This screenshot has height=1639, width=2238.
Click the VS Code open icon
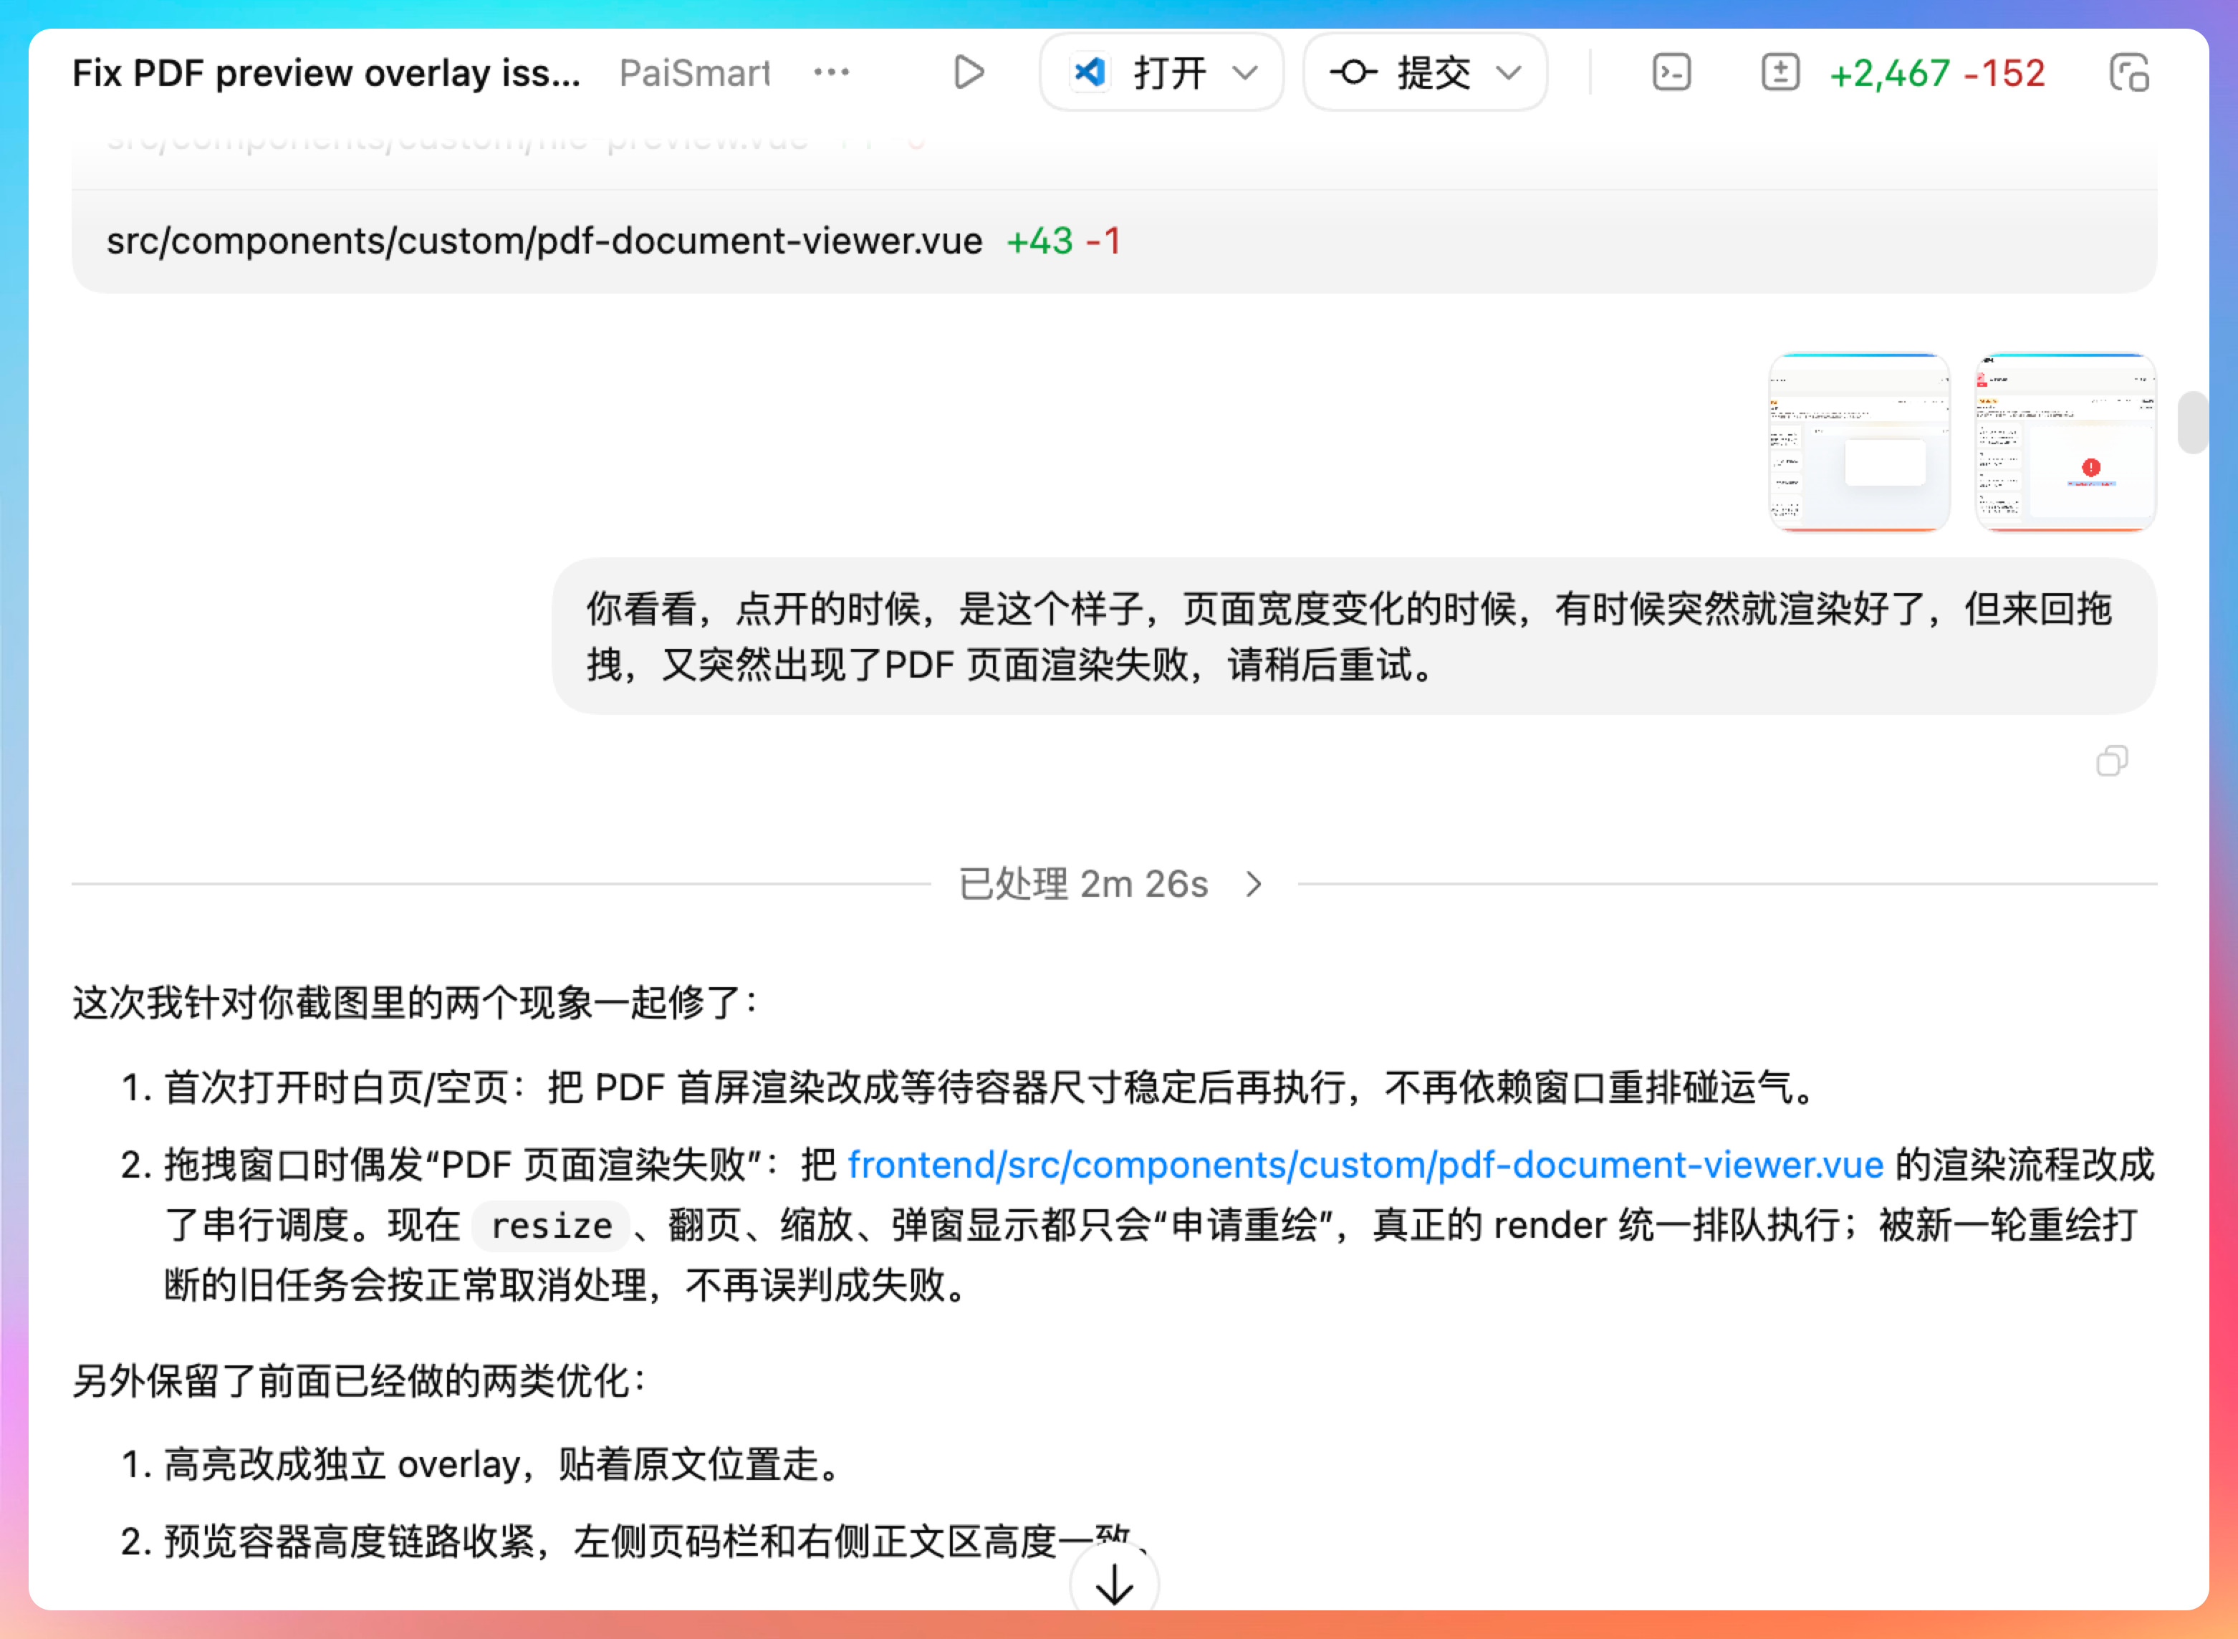1089,72
